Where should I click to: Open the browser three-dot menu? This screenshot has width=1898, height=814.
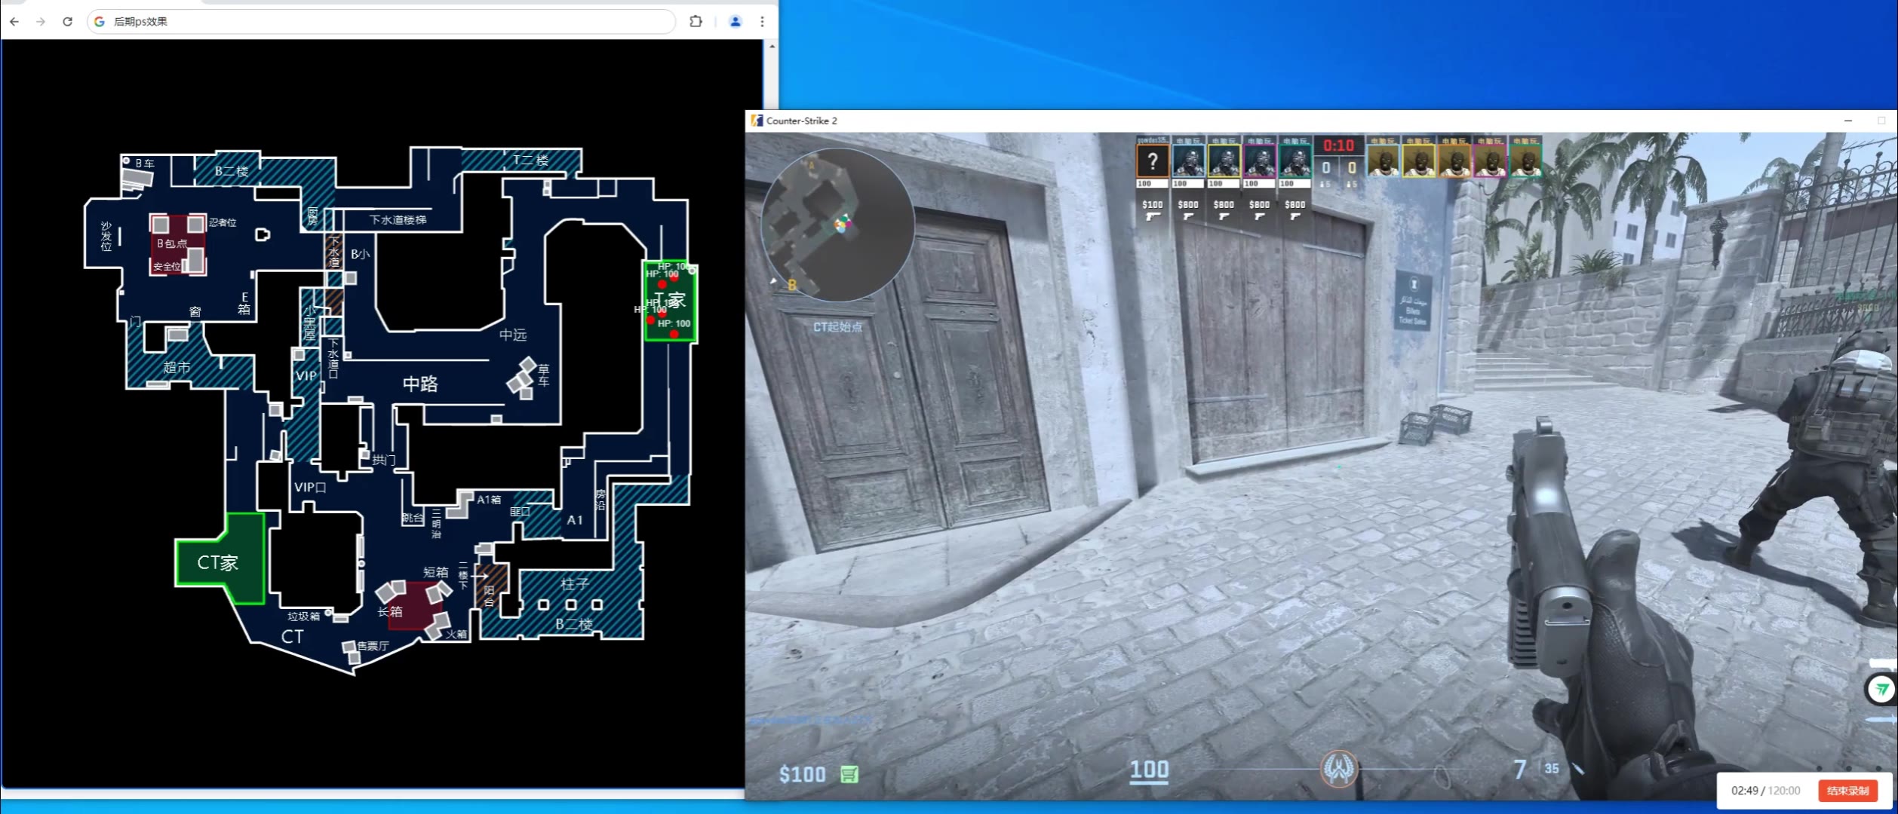pyautogui.click(x=762, y=22)
